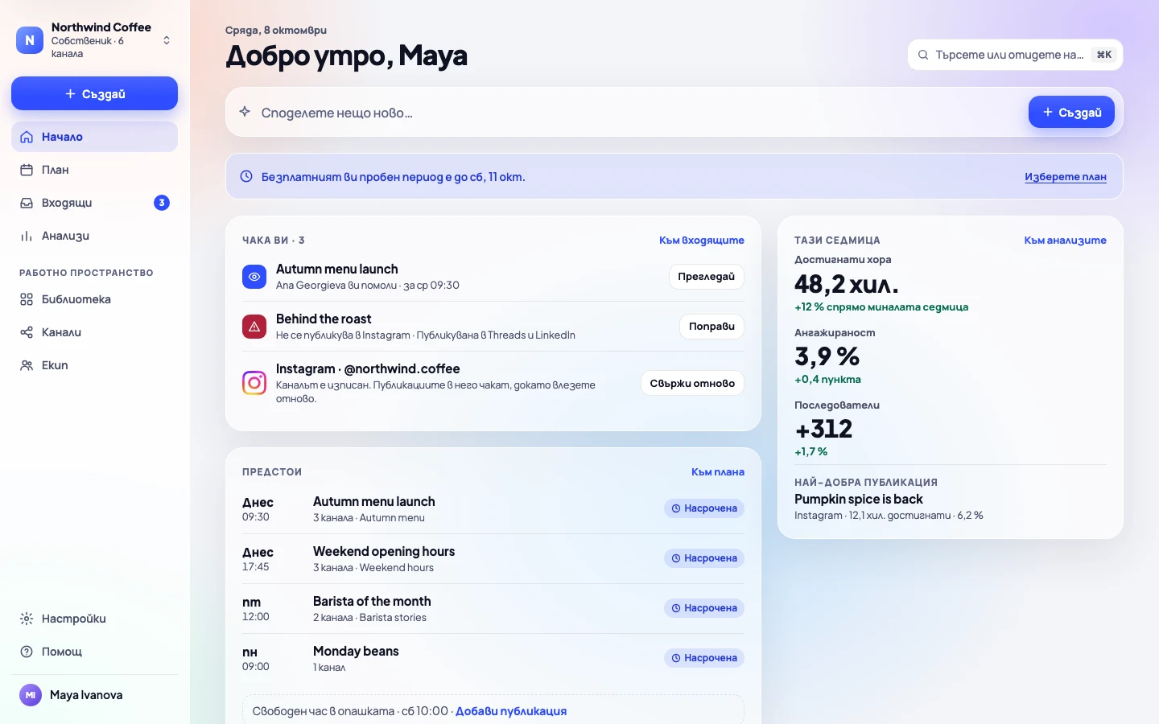The image size is (1159, 724).
Task: Open the Към плана link
Action: (x=718, y=471)
